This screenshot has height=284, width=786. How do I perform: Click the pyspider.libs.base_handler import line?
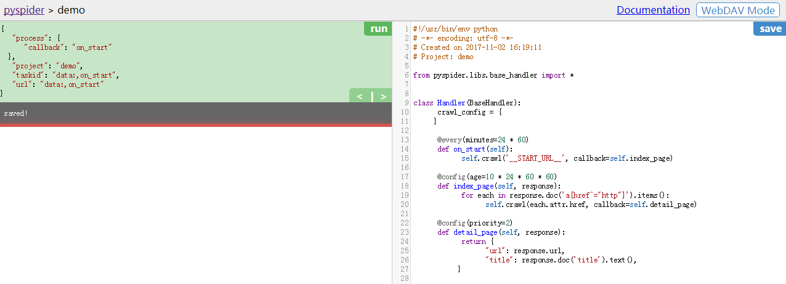click(x=493, y=75)
